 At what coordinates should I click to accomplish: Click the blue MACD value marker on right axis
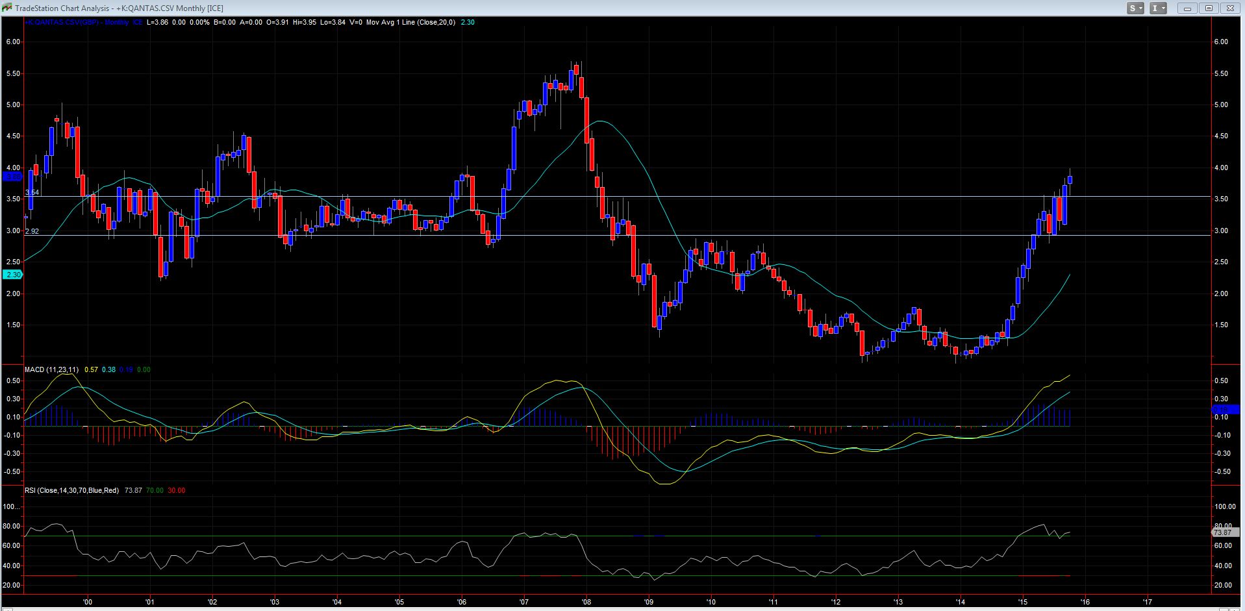pyautogui.click(x=1226, y=409)
